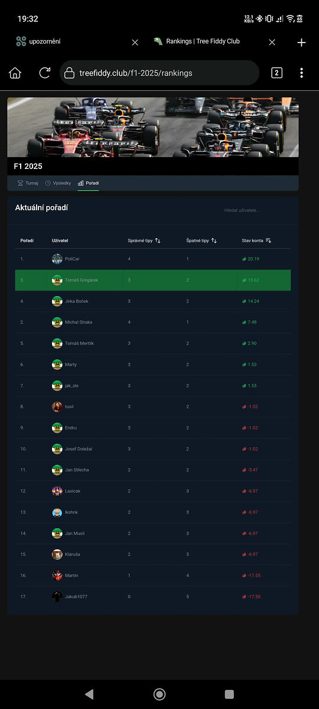The height and width of the screenshot is (709, 319).
Task: Open the browser three-dot menu
Action: pyautogui.click(x=301, y=73)
